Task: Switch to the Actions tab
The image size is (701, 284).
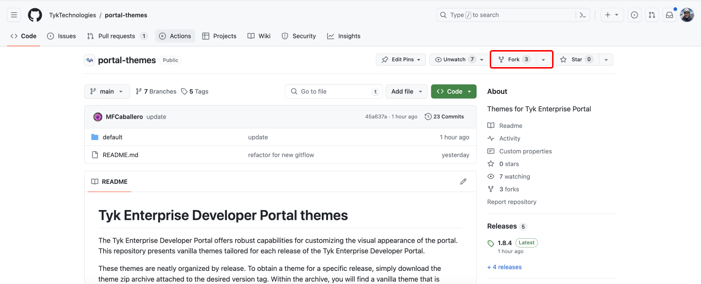Action: point(175,35)
